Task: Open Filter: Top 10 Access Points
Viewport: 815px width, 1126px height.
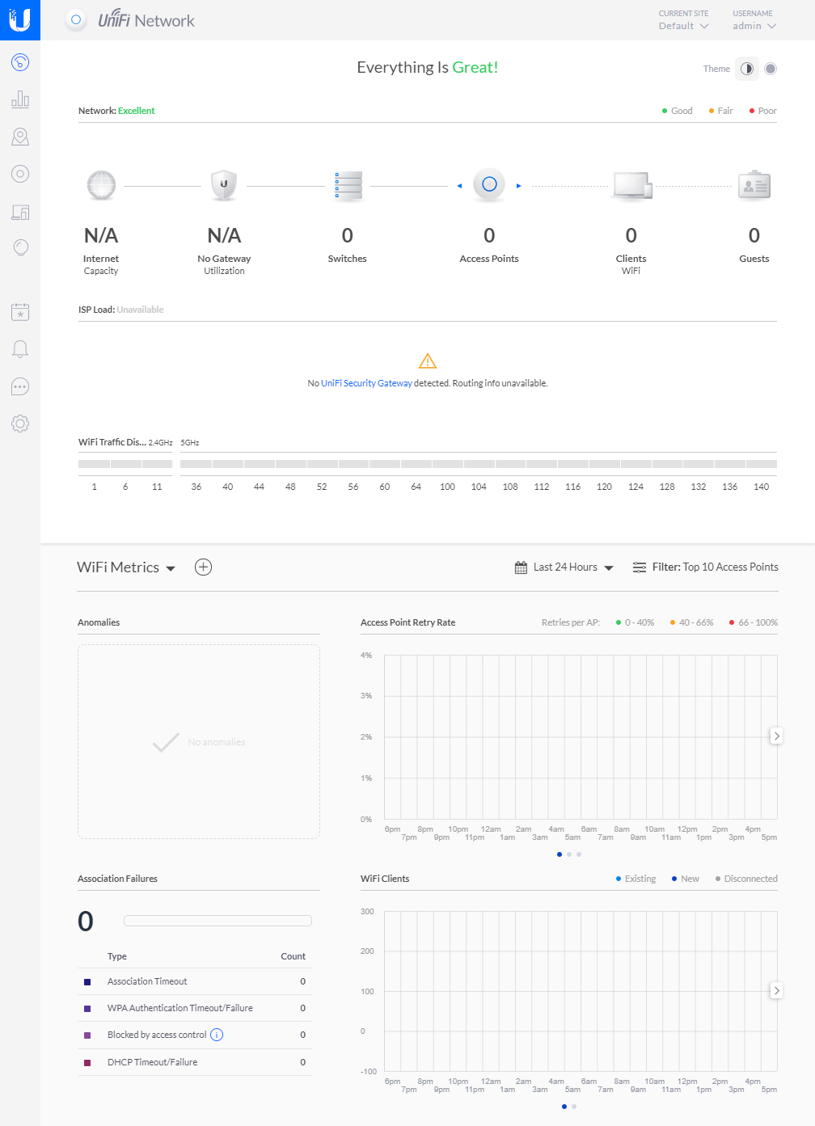Action: (x=706, y=567)
